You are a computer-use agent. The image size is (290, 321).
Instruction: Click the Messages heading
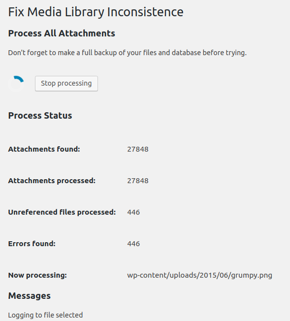(x=29, y=296)
